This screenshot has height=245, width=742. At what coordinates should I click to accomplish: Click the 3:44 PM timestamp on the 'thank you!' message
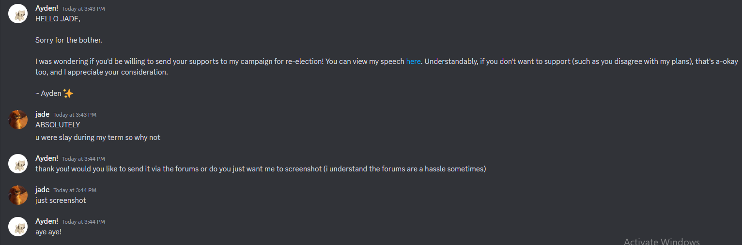click(83, 159)
